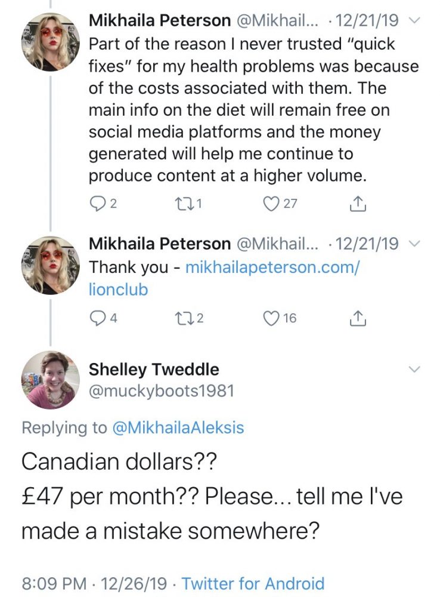Open options chevron on second Mikhaila tweet

pyautogui.click(x=416, y=244)
